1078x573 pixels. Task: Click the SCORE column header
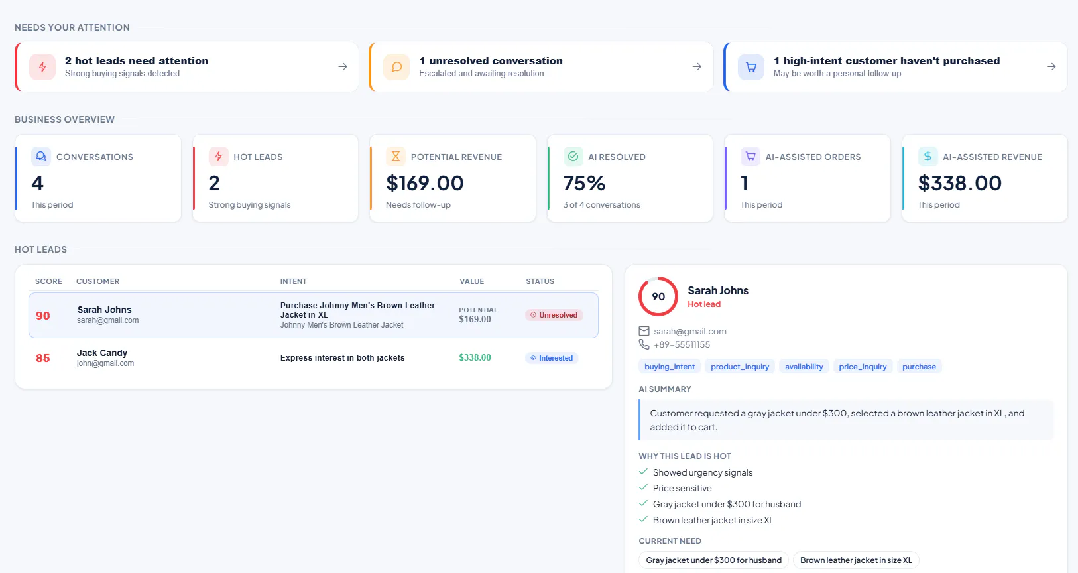coord(48,281)
